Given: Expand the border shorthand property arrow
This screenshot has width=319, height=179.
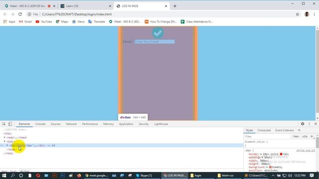Looking at the screenshot, I should 261,154.
